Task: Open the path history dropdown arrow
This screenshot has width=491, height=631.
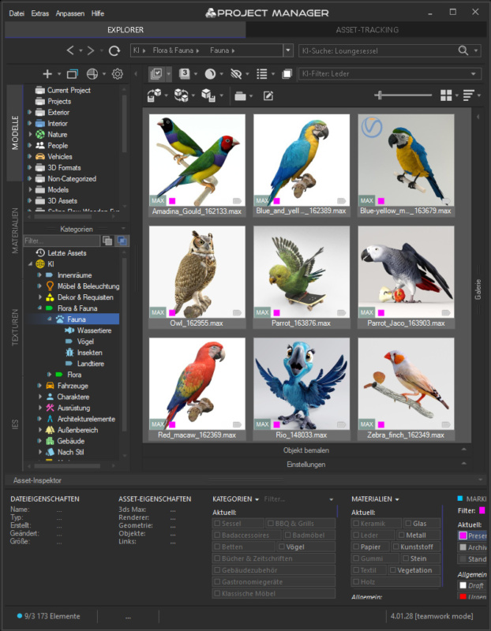Action: 288,50
